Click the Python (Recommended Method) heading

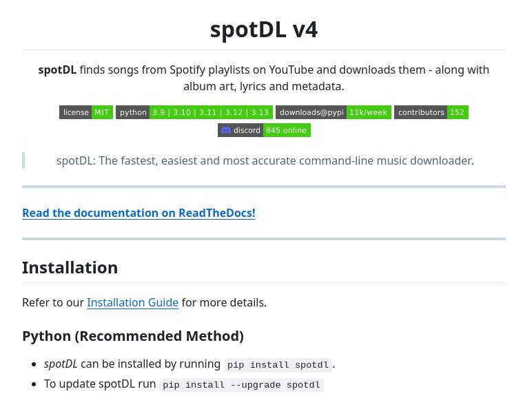click(133, 336)
